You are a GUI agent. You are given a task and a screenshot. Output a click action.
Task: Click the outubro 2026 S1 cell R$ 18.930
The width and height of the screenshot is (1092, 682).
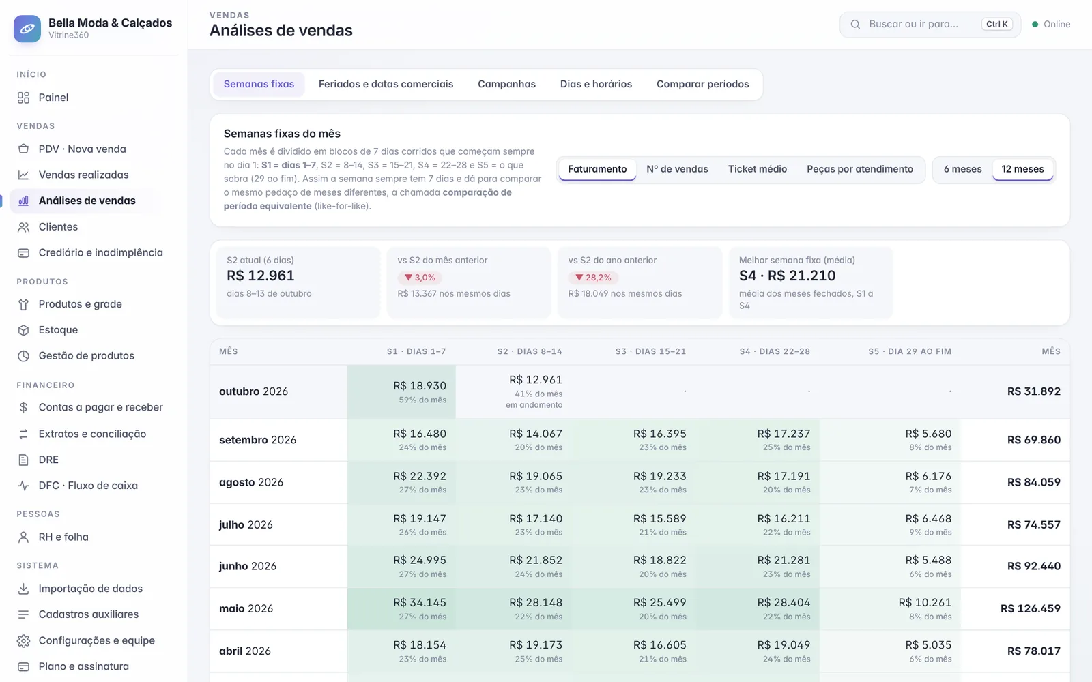pyautogui.click(x=401, y=391)
